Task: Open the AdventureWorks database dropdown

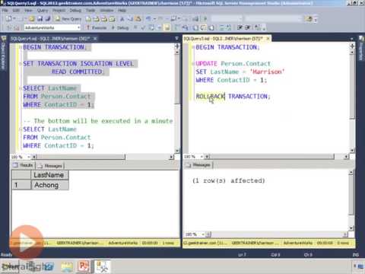Action: pos(78,27)
